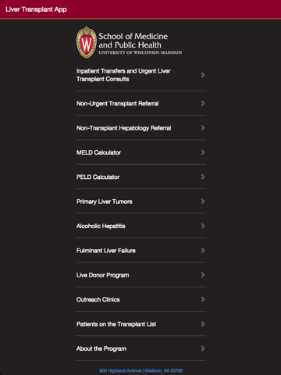Viewport: 281px width, 375px height.
Task: Select the MELD Calculator entry
Action: [x=140, y=152]
